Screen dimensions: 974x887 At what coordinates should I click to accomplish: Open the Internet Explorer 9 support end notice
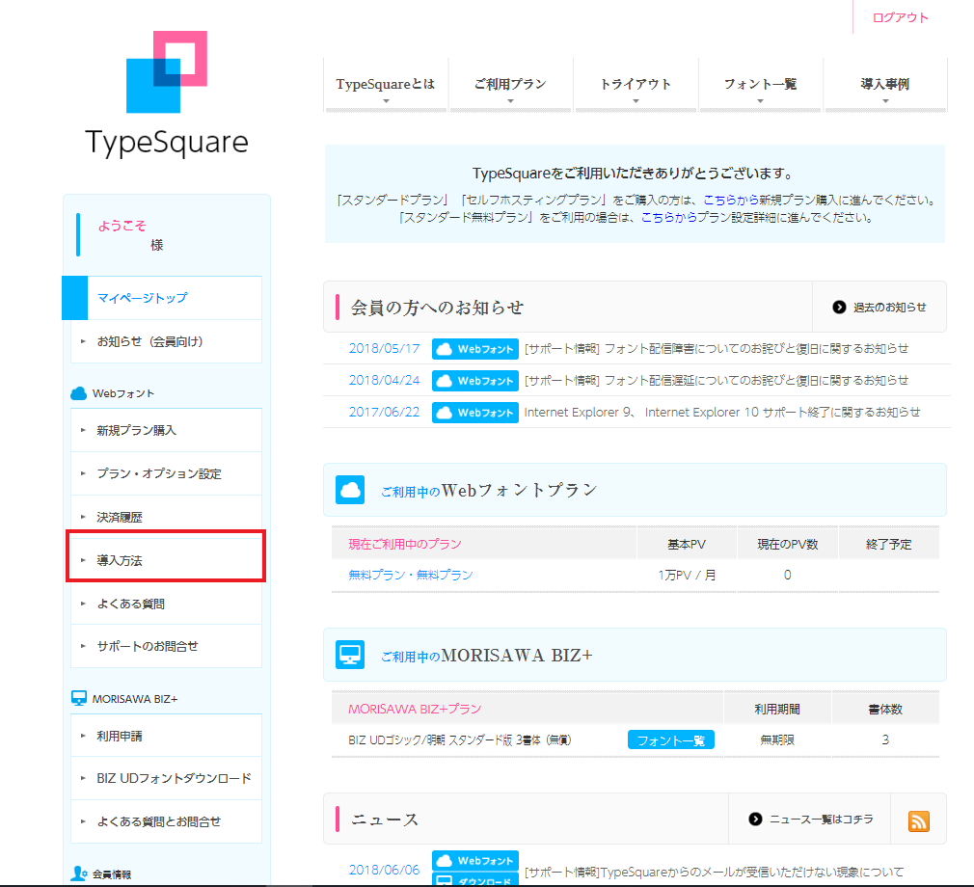coord(722,413)
